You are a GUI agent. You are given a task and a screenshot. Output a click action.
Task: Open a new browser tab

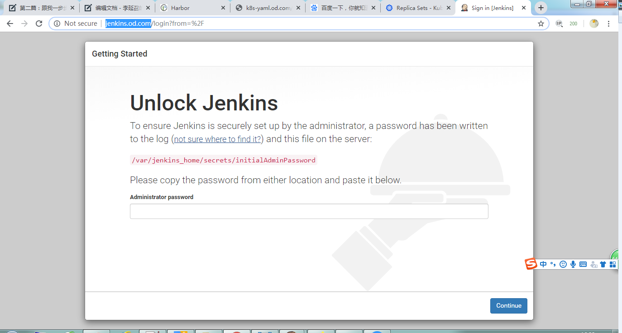pyautogui.click(x=541, y=8)
